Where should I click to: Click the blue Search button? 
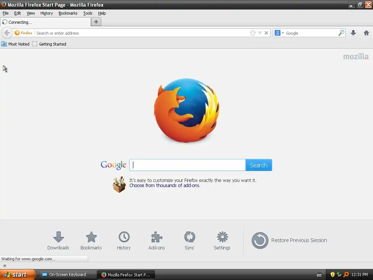pyautogui.click(x=259, y=165)
